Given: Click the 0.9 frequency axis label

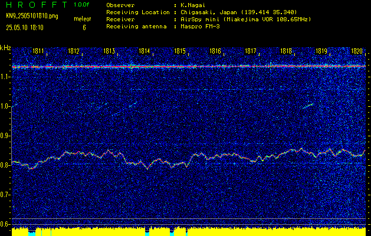Looking at the screenshot, I should tap(5, 136).
